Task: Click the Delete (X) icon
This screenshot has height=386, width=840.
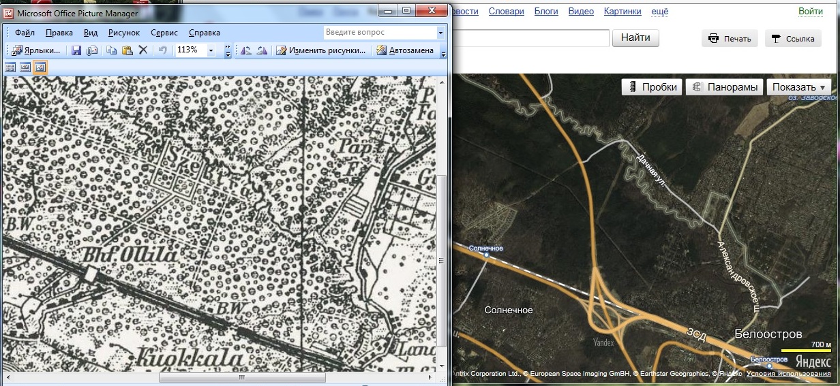Action: point(143,50)
